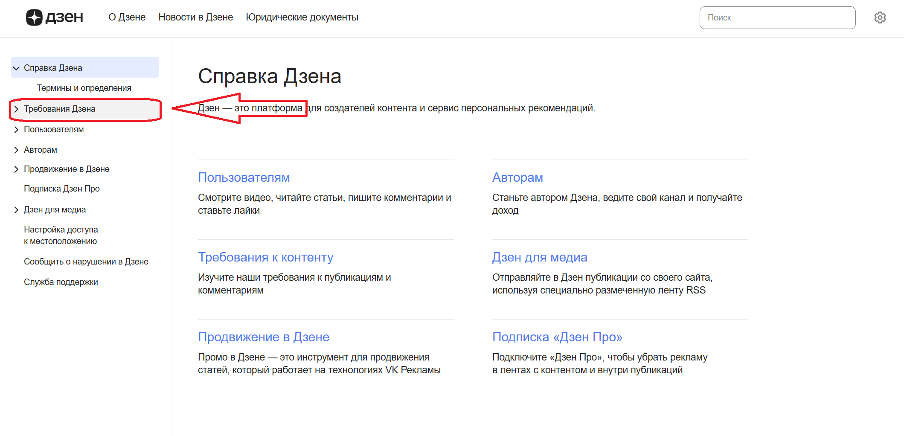Expand «Продвижение в Дзене» sidebar chevron
Image resolution: width=904 pixels, height=436 pixels.
[x=17, y=169]
